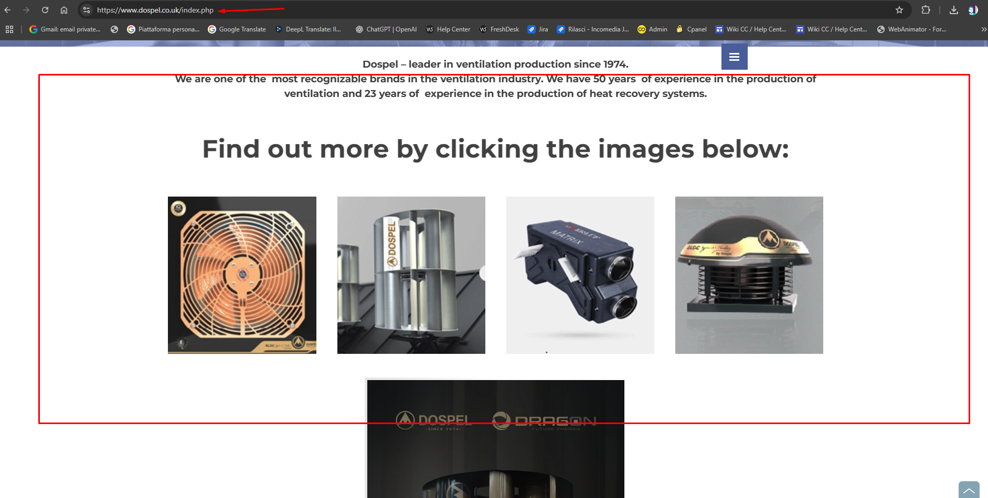988x498 pixels.
Task: Open ChatGPT | OpenAI bookmark
Action: pos(386,29)
